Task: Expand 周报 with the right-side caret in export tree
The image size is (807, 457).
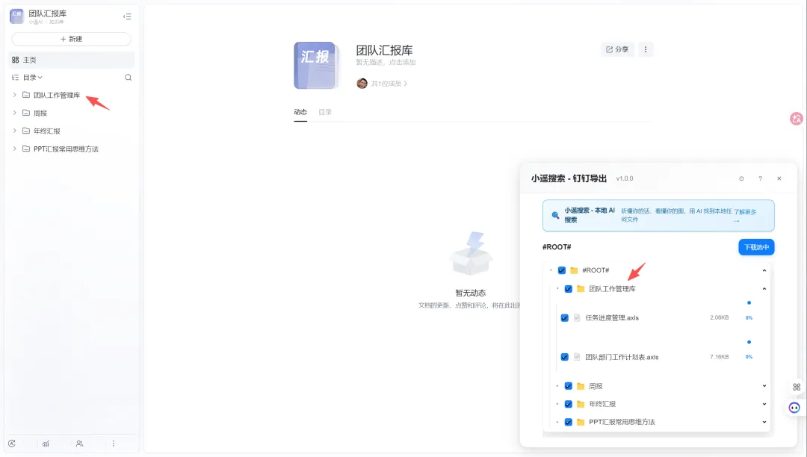Action: point(764,387)
